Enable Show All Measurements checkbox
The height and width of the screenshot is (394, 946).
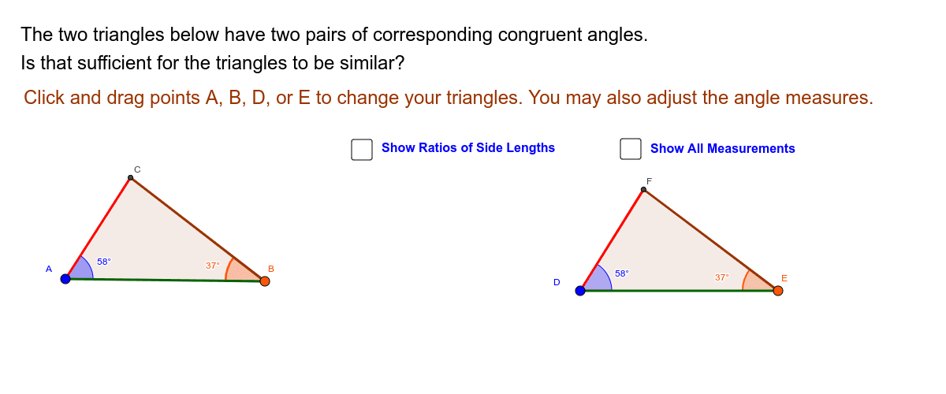point(630,149)
